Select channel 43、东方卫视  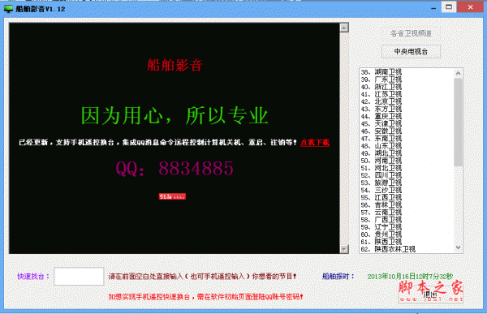tap(381, 109)
